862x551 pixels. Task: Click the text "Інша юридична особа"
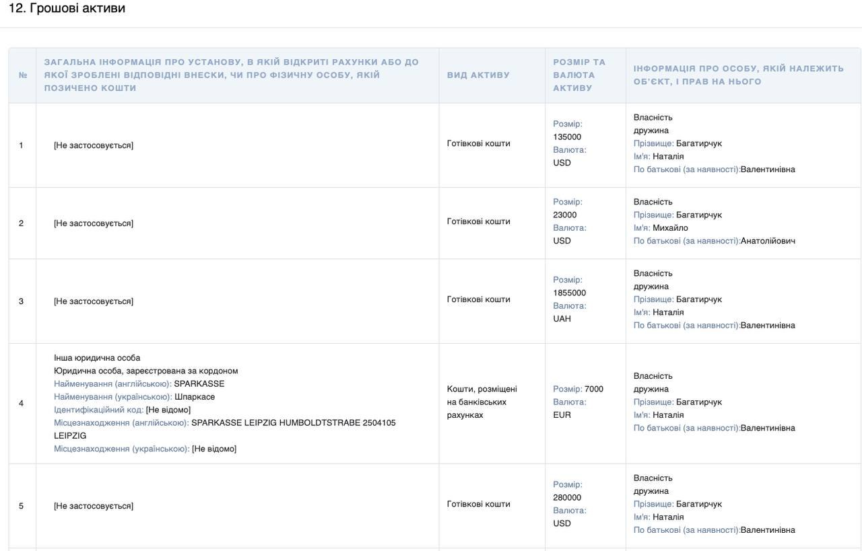tap(97, 358)
